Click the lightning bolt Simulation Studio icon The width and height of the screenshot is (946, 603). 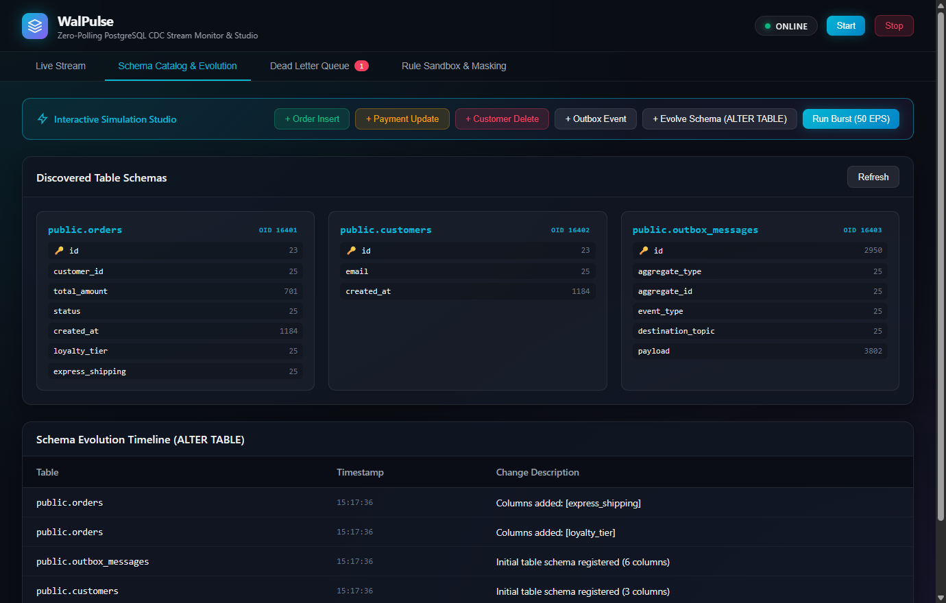[43, 119]
